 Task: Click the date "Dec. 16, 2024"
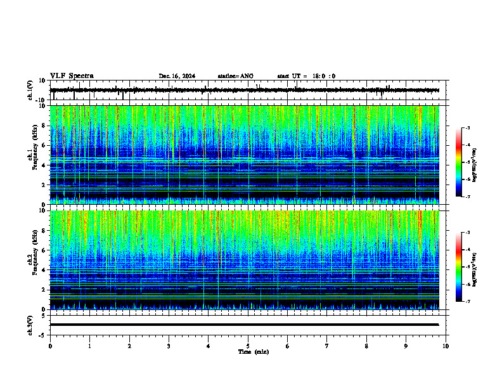pyautogui.click(x=177, y=76)
